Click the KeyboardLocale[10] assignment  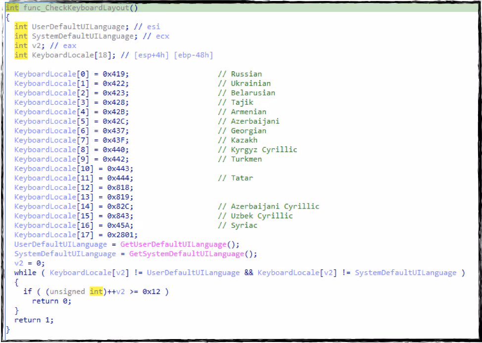point(74,169)
